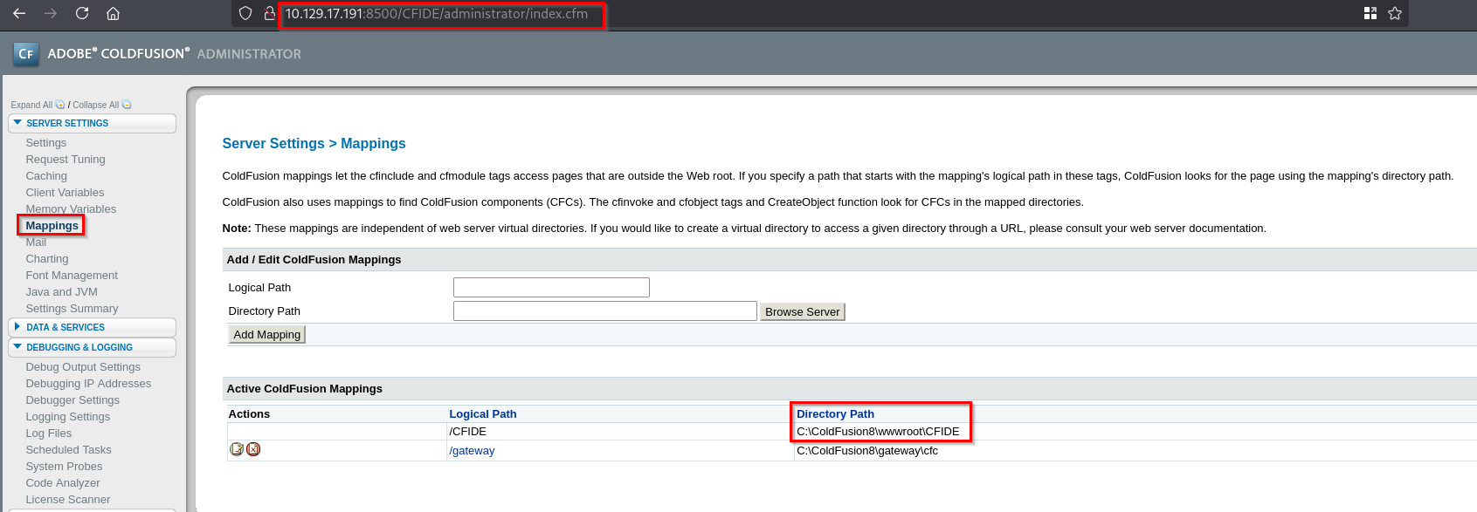Screen dimensions: 1477x512
Task: Open the Charting page
Action: [x=47, y=259]
